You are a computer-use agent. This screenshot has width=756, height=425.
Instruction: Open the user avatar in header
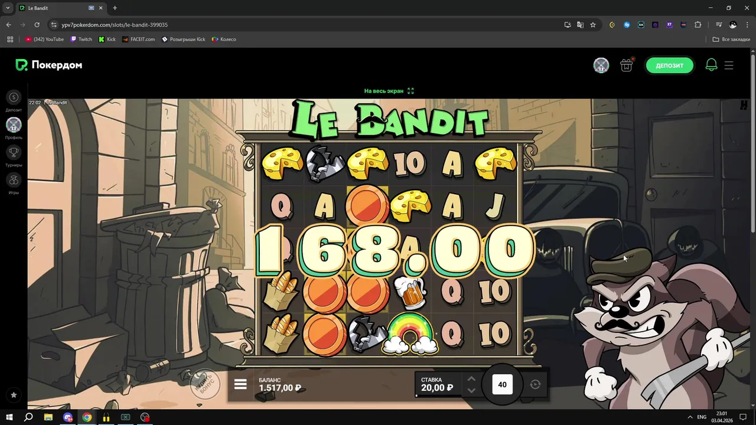point(601,66)
